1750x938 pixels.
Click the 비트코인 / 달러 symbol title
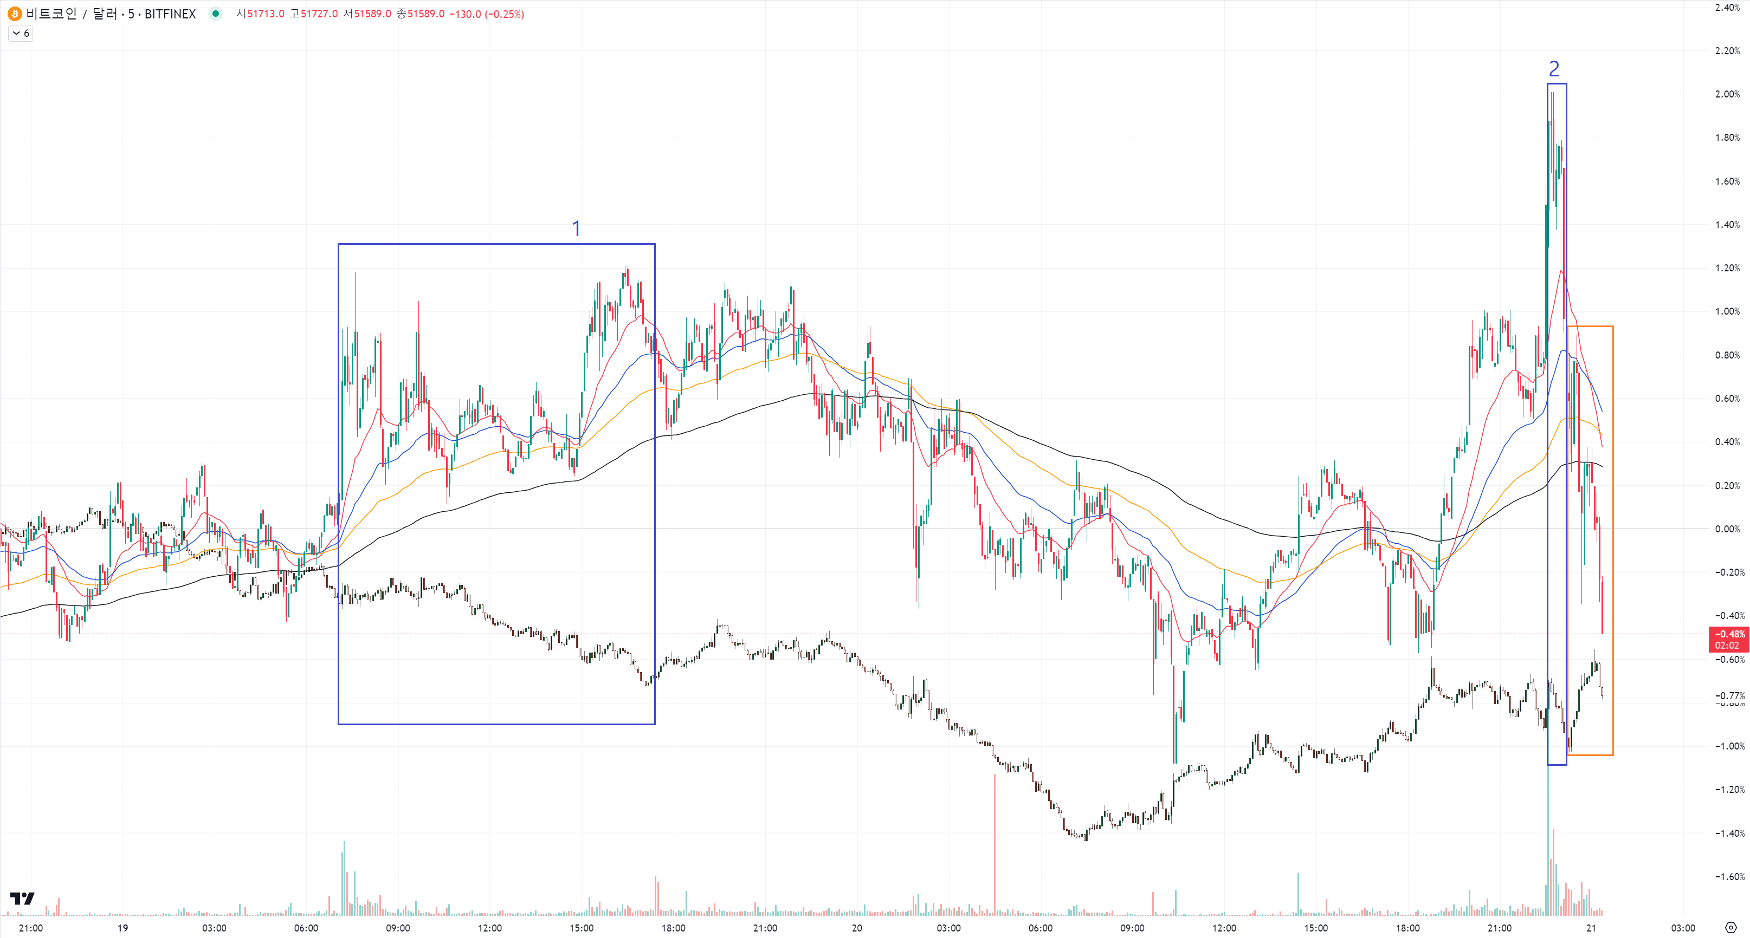[x=72, y=14]
